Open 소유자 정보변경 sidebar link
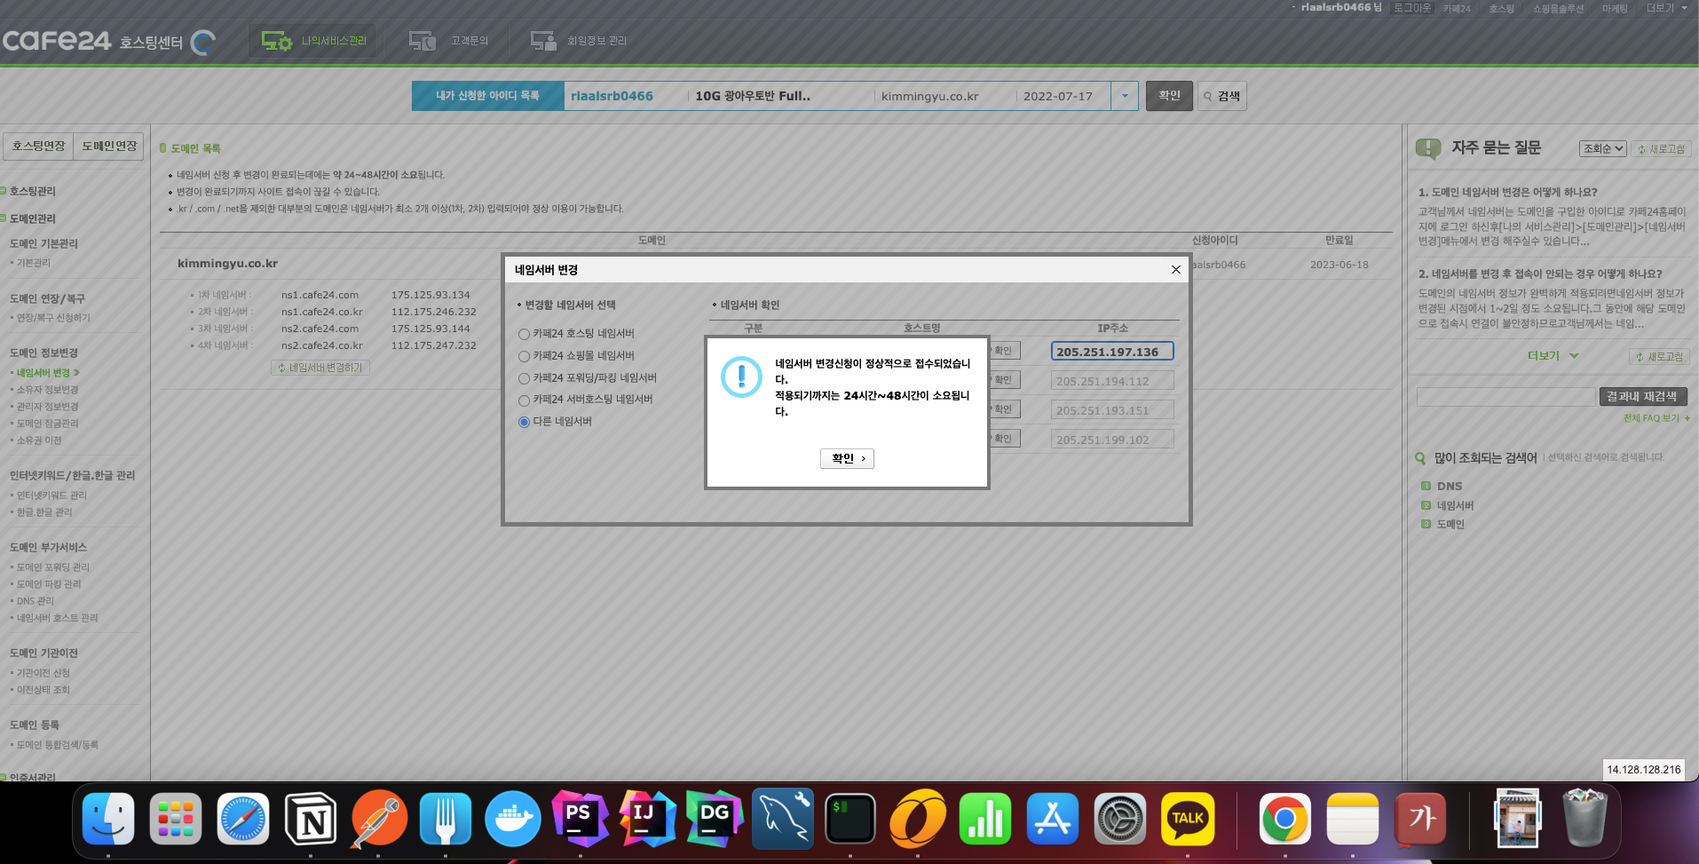This screenshot has height=864, width=1699. click(47, 390)
